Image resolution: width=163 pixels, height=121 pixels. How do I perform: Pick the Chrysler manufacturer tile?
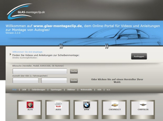[x=142, y=109]
